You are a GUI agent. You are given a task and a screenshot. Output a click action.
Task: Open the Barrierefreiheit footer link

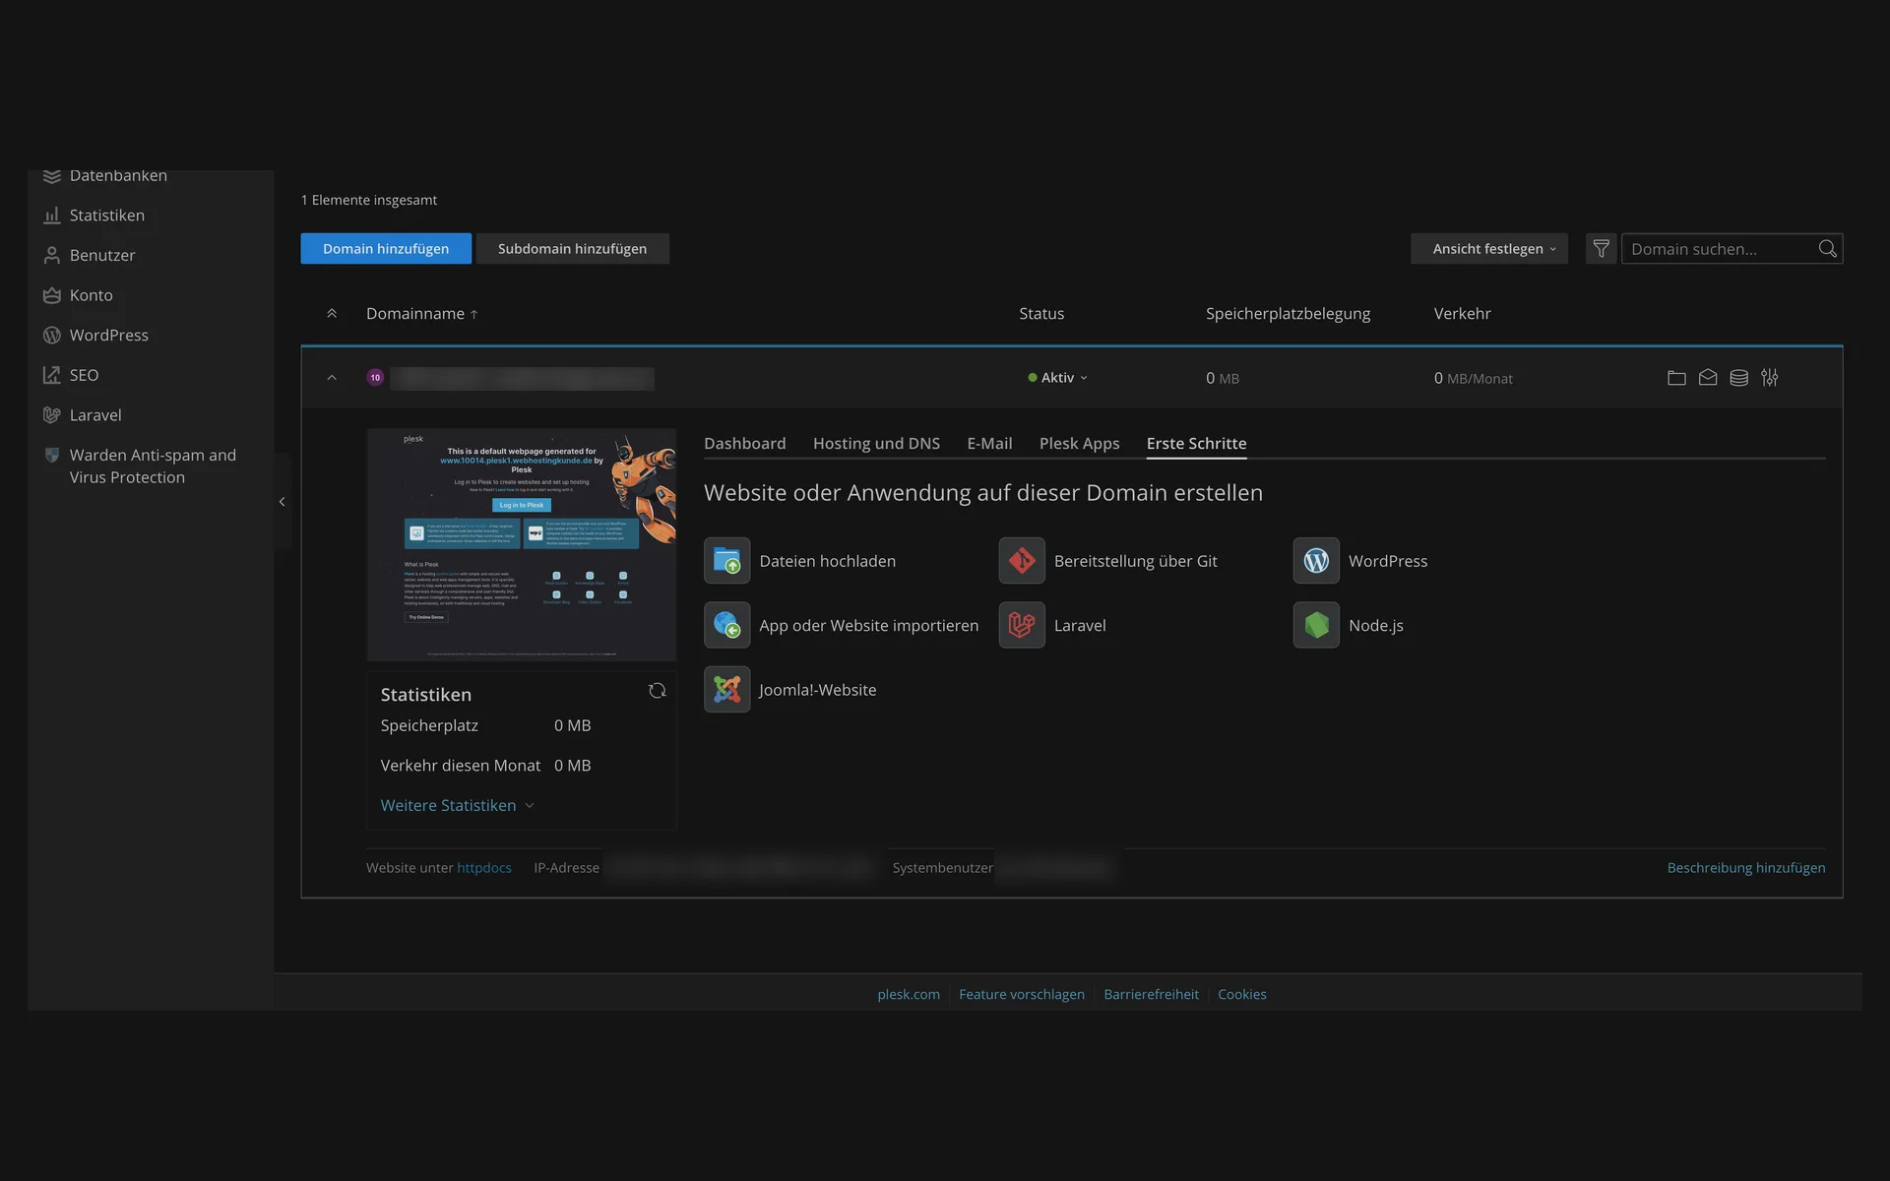point(1152,995)
